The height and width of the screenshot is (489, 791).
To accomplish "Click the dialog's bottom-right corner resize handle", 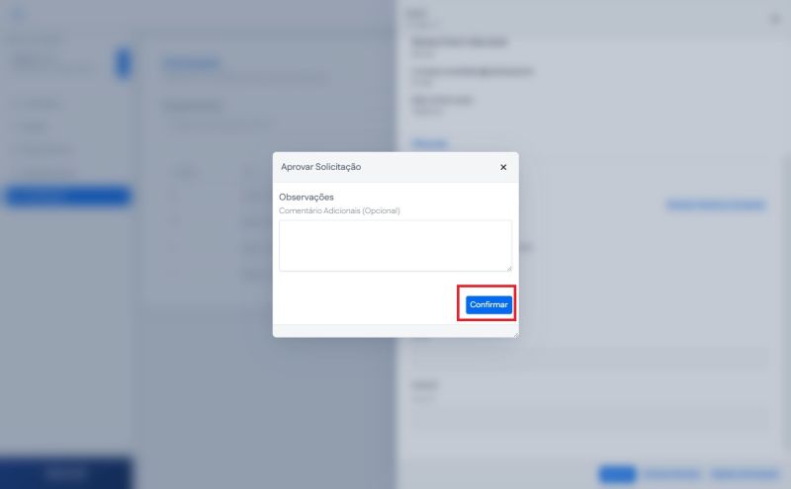I will pos(516,335).
